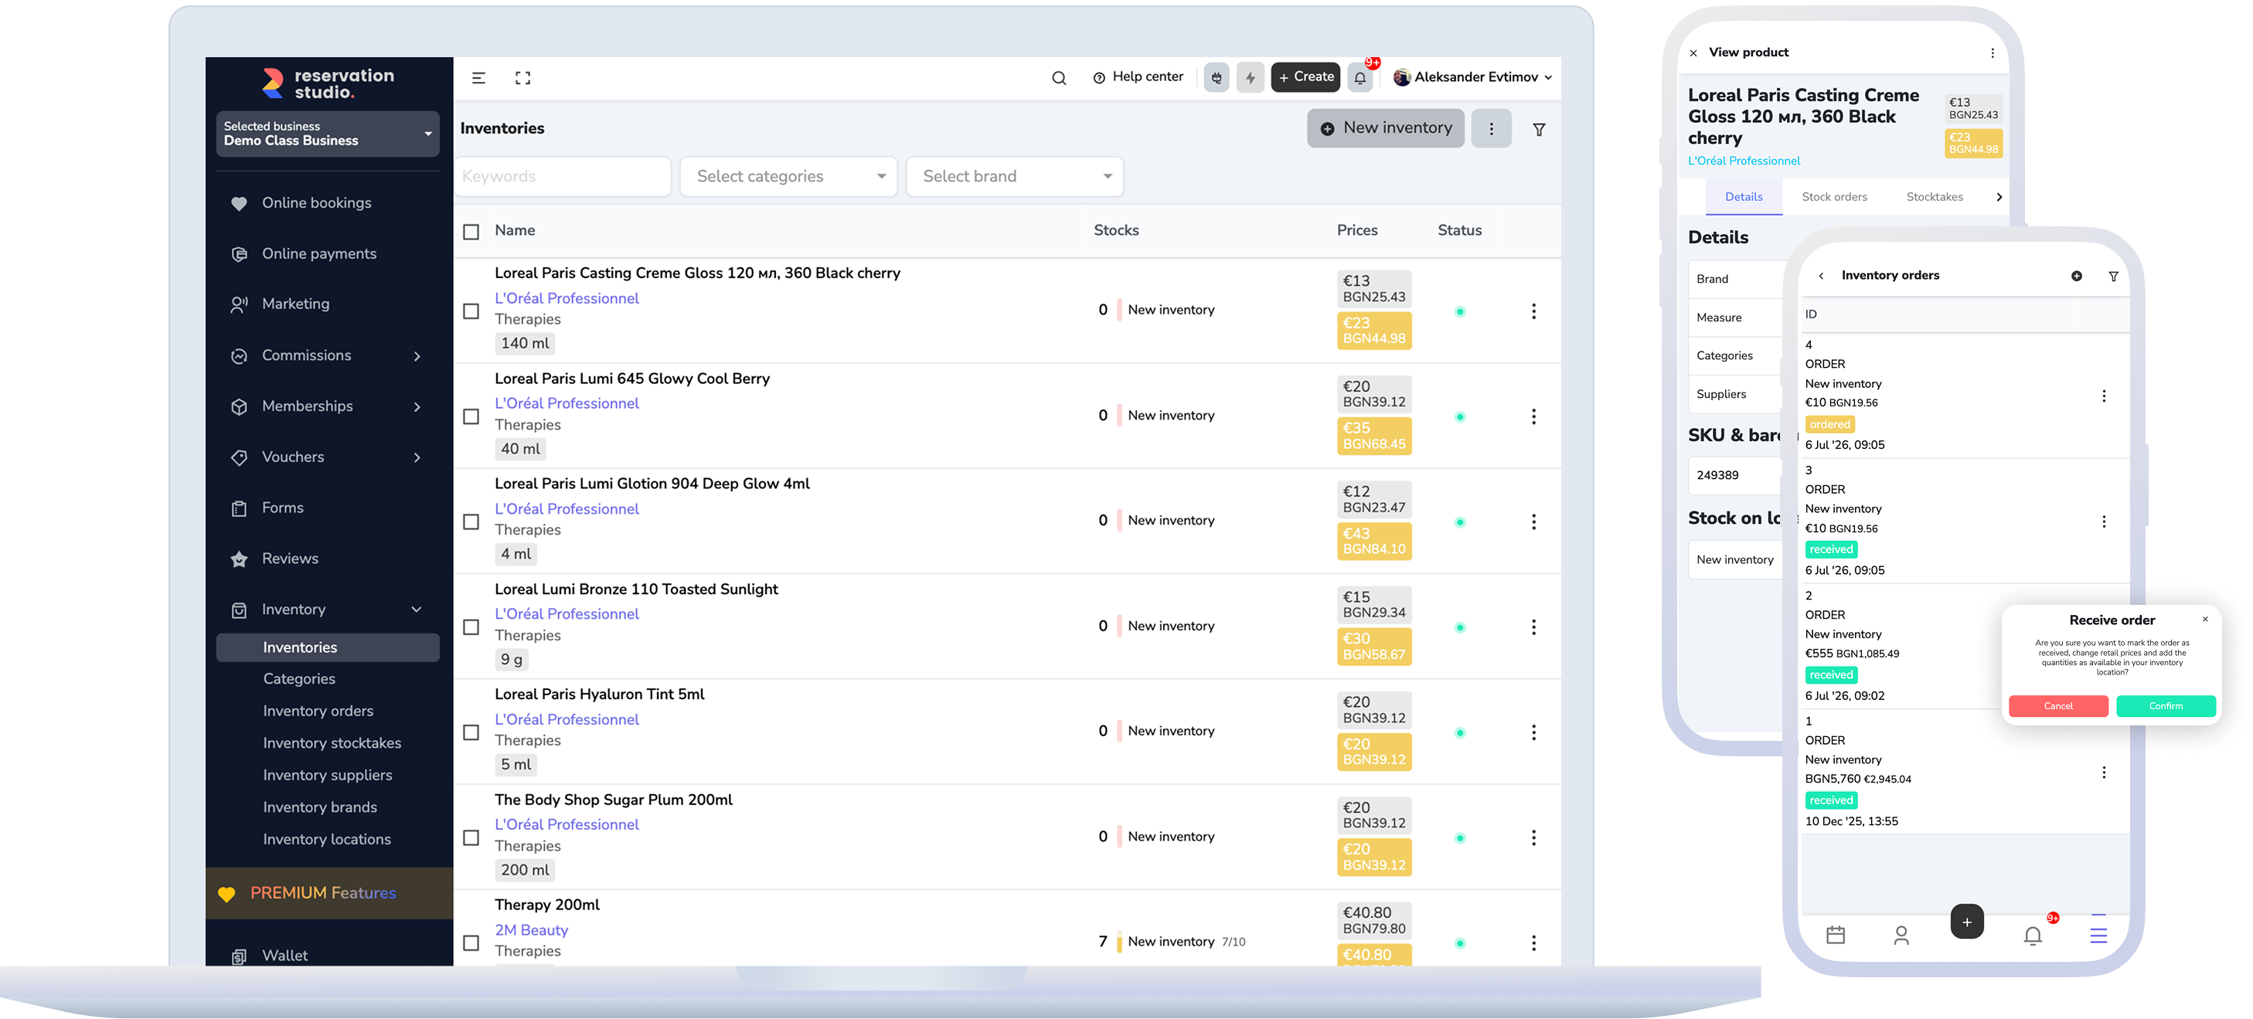Tap the plus button in phone bottom bar
This screenshot has width=2253, height=1019.
point(1966,922)
